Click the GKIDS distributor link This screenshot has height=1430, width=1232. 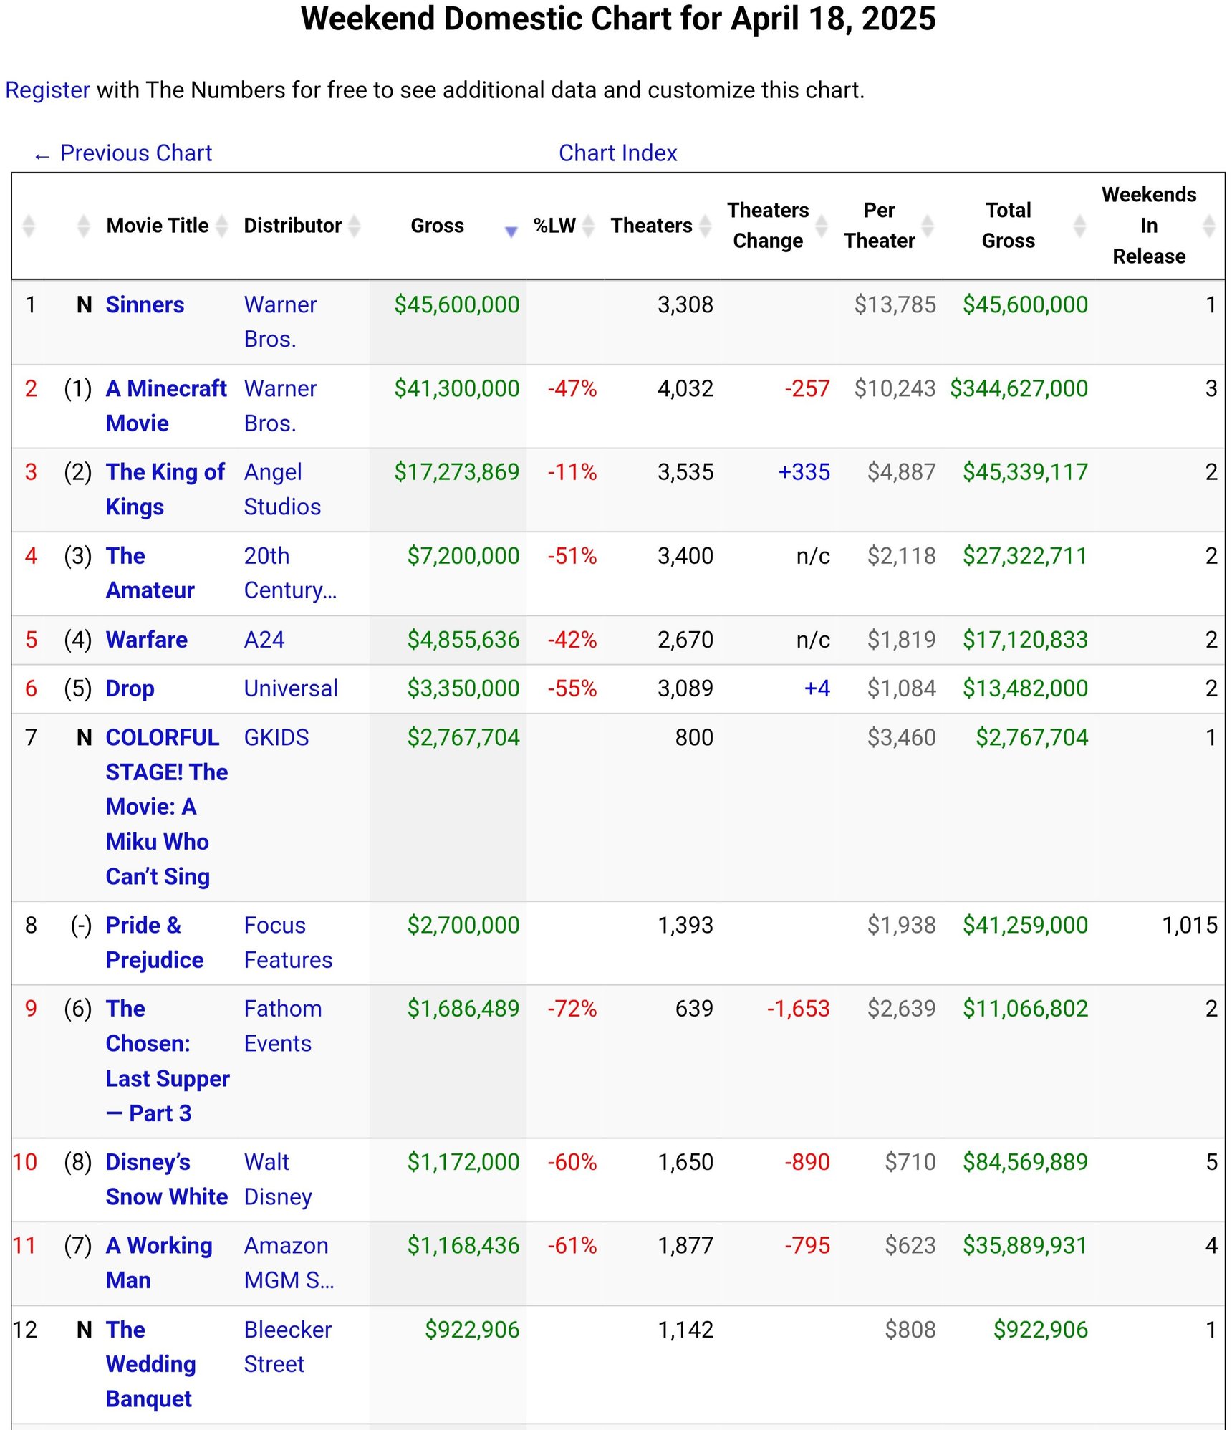point(276,738)
